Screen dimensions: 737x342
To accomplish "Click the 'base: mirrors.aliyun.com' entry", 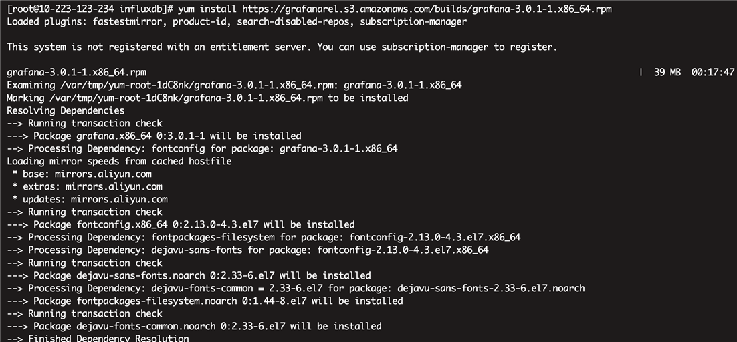I will click(x=82, y=174).
